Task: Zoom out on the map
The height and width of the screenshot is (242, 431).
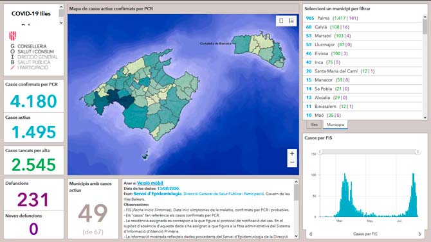Action: (292, 162)
